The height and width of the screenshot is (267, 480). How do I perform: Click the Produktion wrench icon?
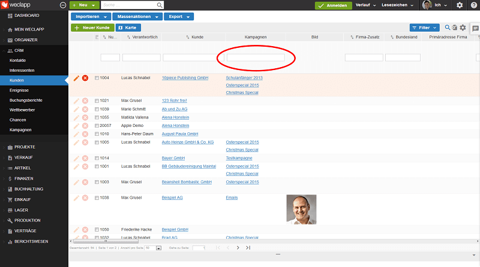(x=10, y=220)
